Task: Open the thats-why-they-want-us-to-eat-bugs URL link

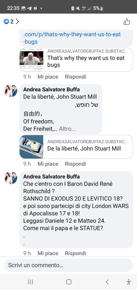Action: tap(72, 38)
